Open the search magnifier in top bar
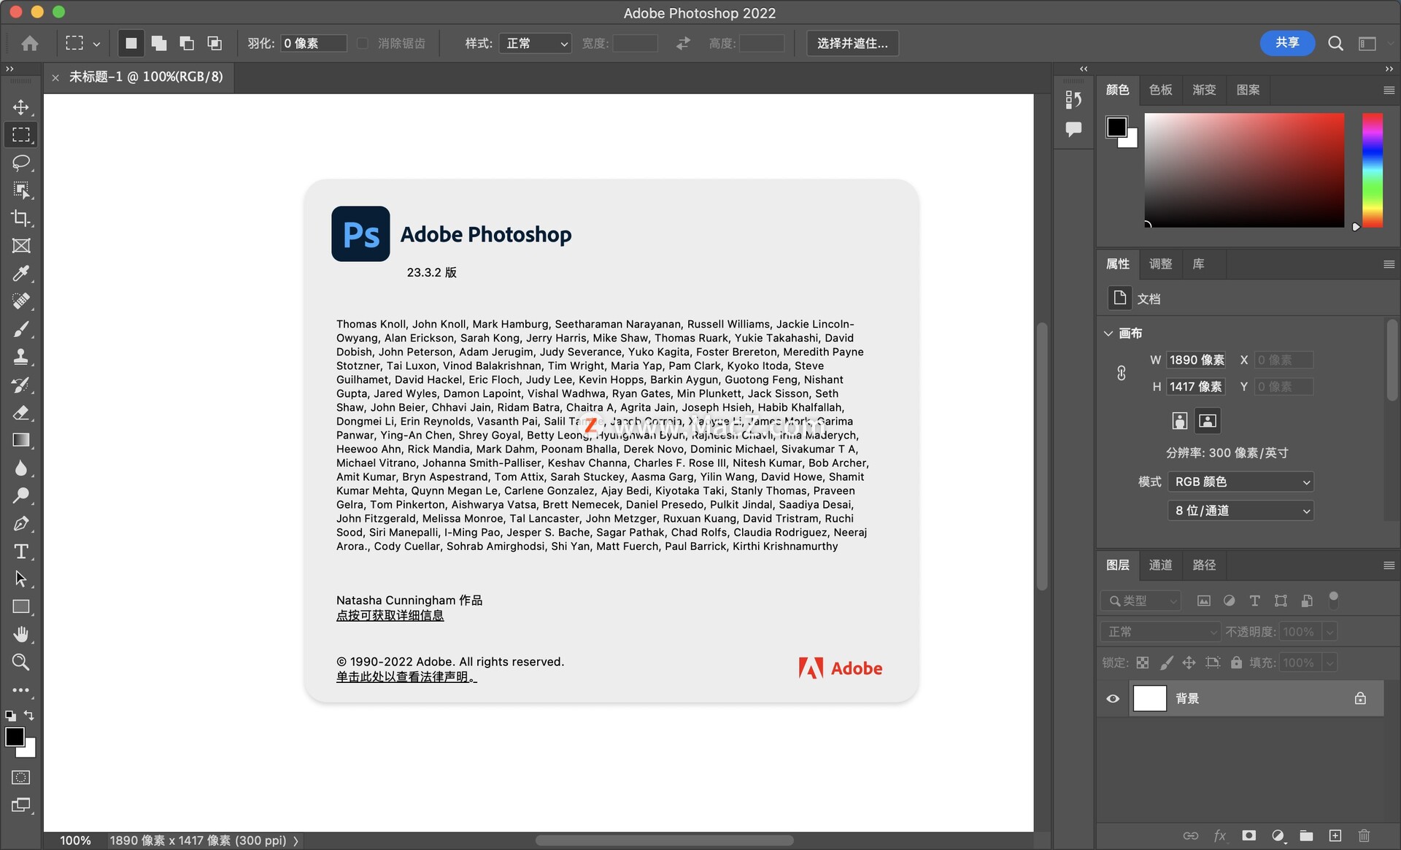The image size is (1401, 850). click(x=1335, y=43)
